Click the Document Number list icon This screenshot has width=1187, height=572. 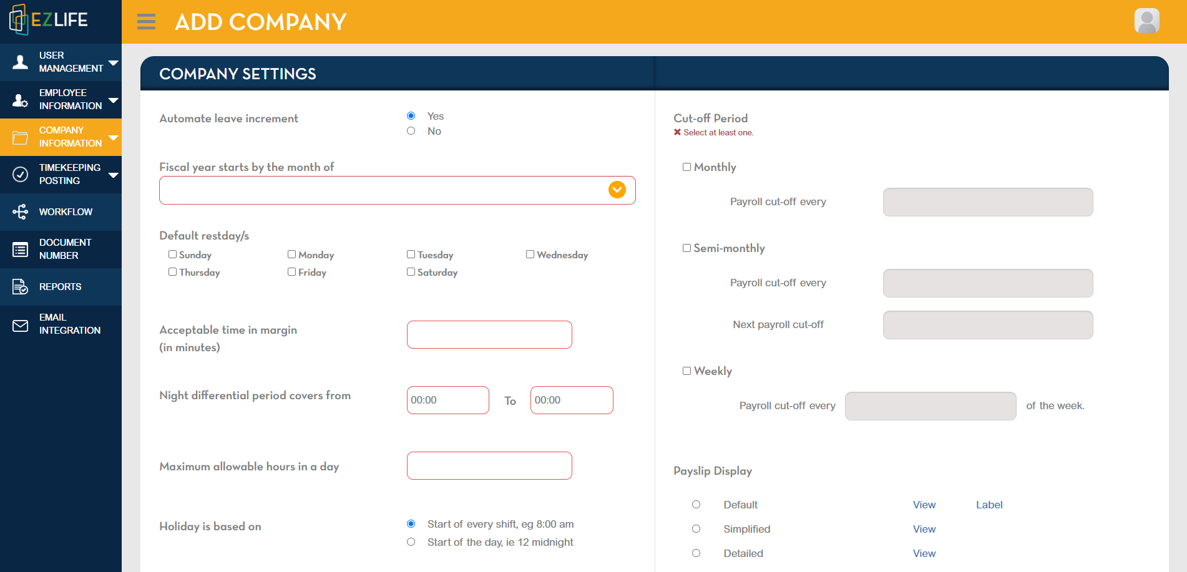21,250
